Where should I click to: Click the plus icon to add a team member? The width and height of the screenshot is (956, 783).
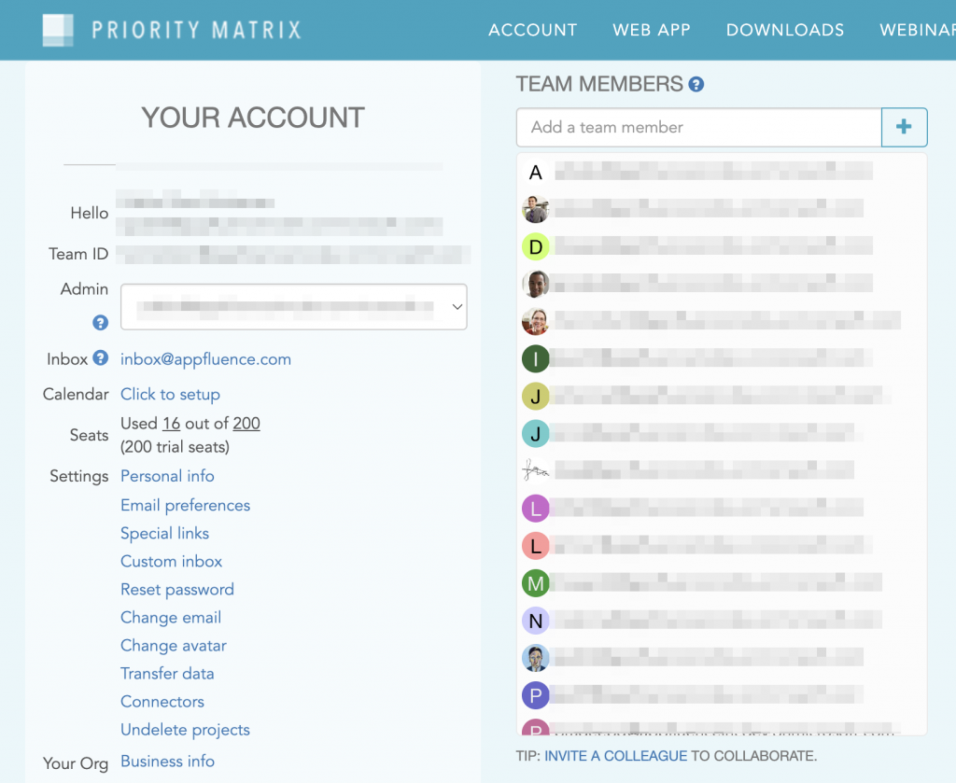tap(904, 127)
